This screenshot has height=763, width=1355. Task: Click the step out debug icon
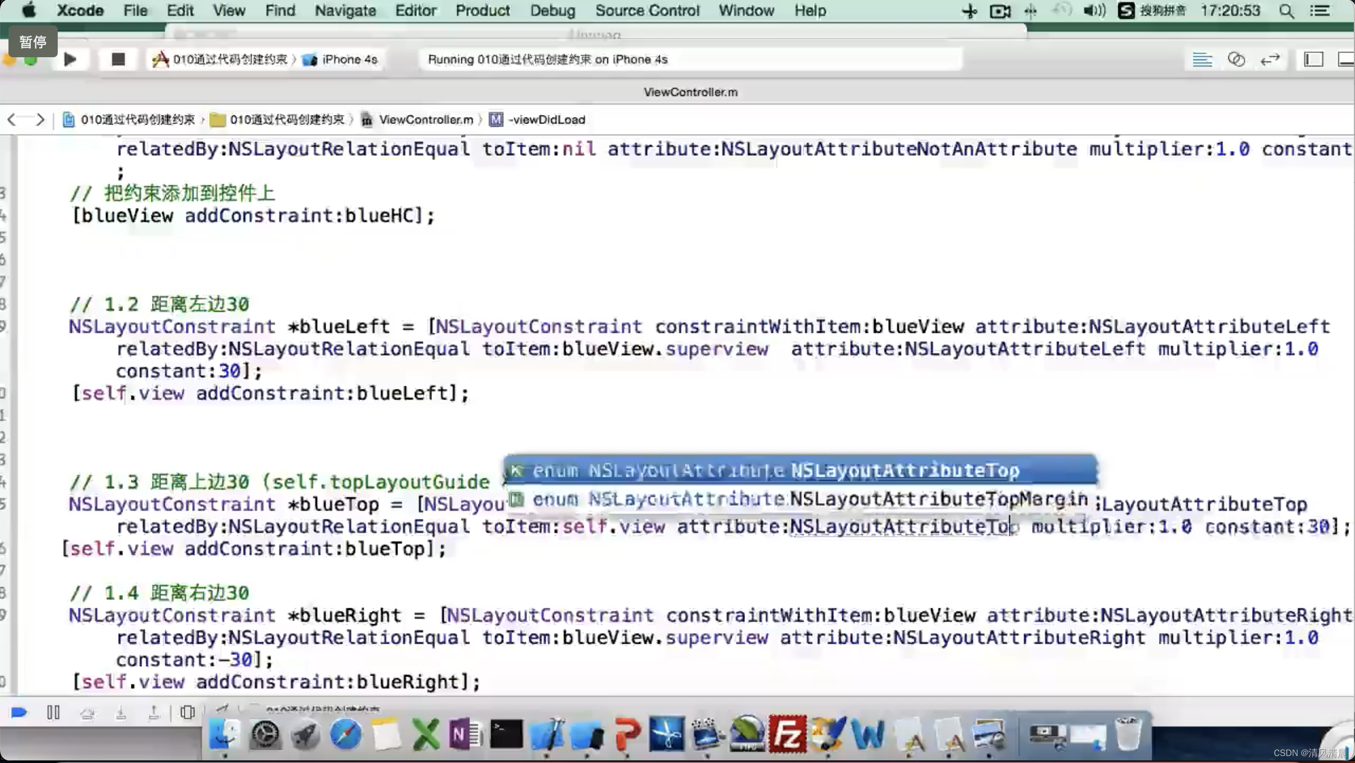tap(154, 713)
